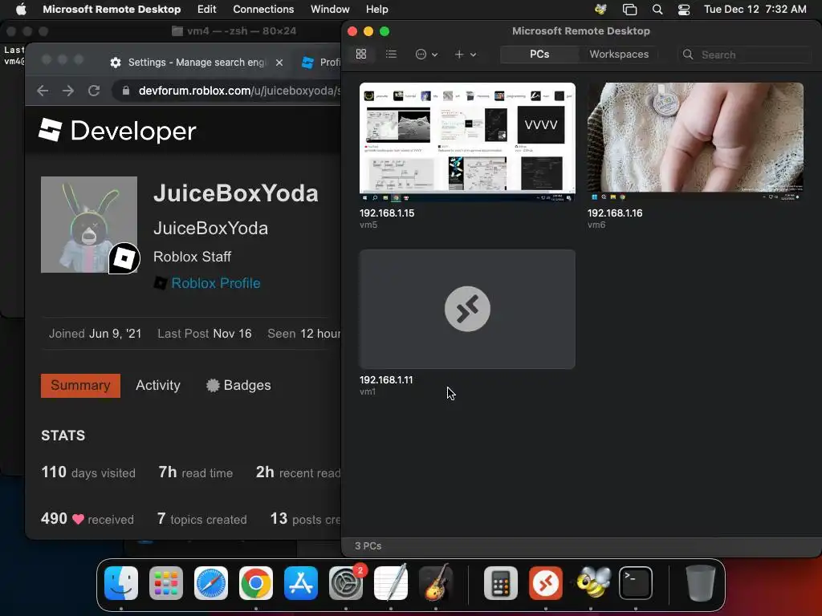The height and width of the screenshot is (616, 822).
Task: Click JuiceBoxYoda's avatar image
Action: pos(89,225)
